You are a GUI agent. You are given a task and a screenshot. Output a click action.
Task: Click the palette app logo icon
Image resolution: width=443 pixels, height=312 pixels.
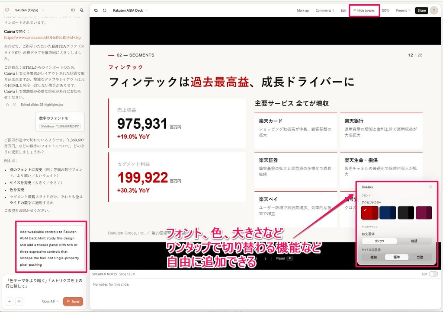point(7,10)
